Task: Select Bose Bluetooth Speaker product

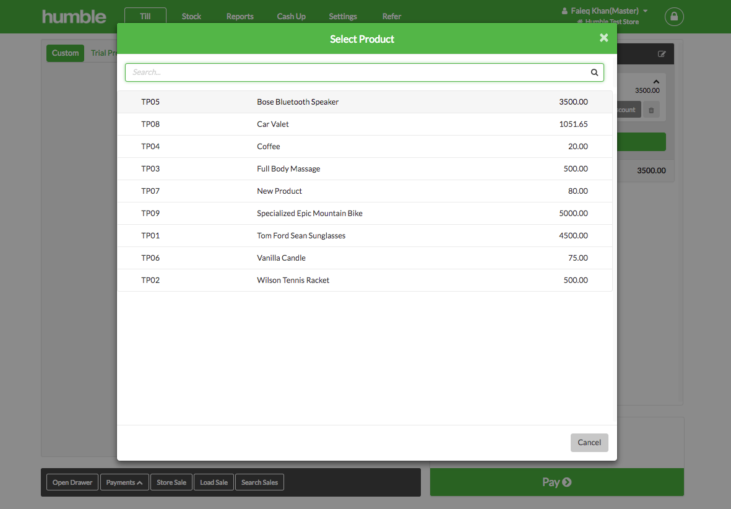Action: 365,102
